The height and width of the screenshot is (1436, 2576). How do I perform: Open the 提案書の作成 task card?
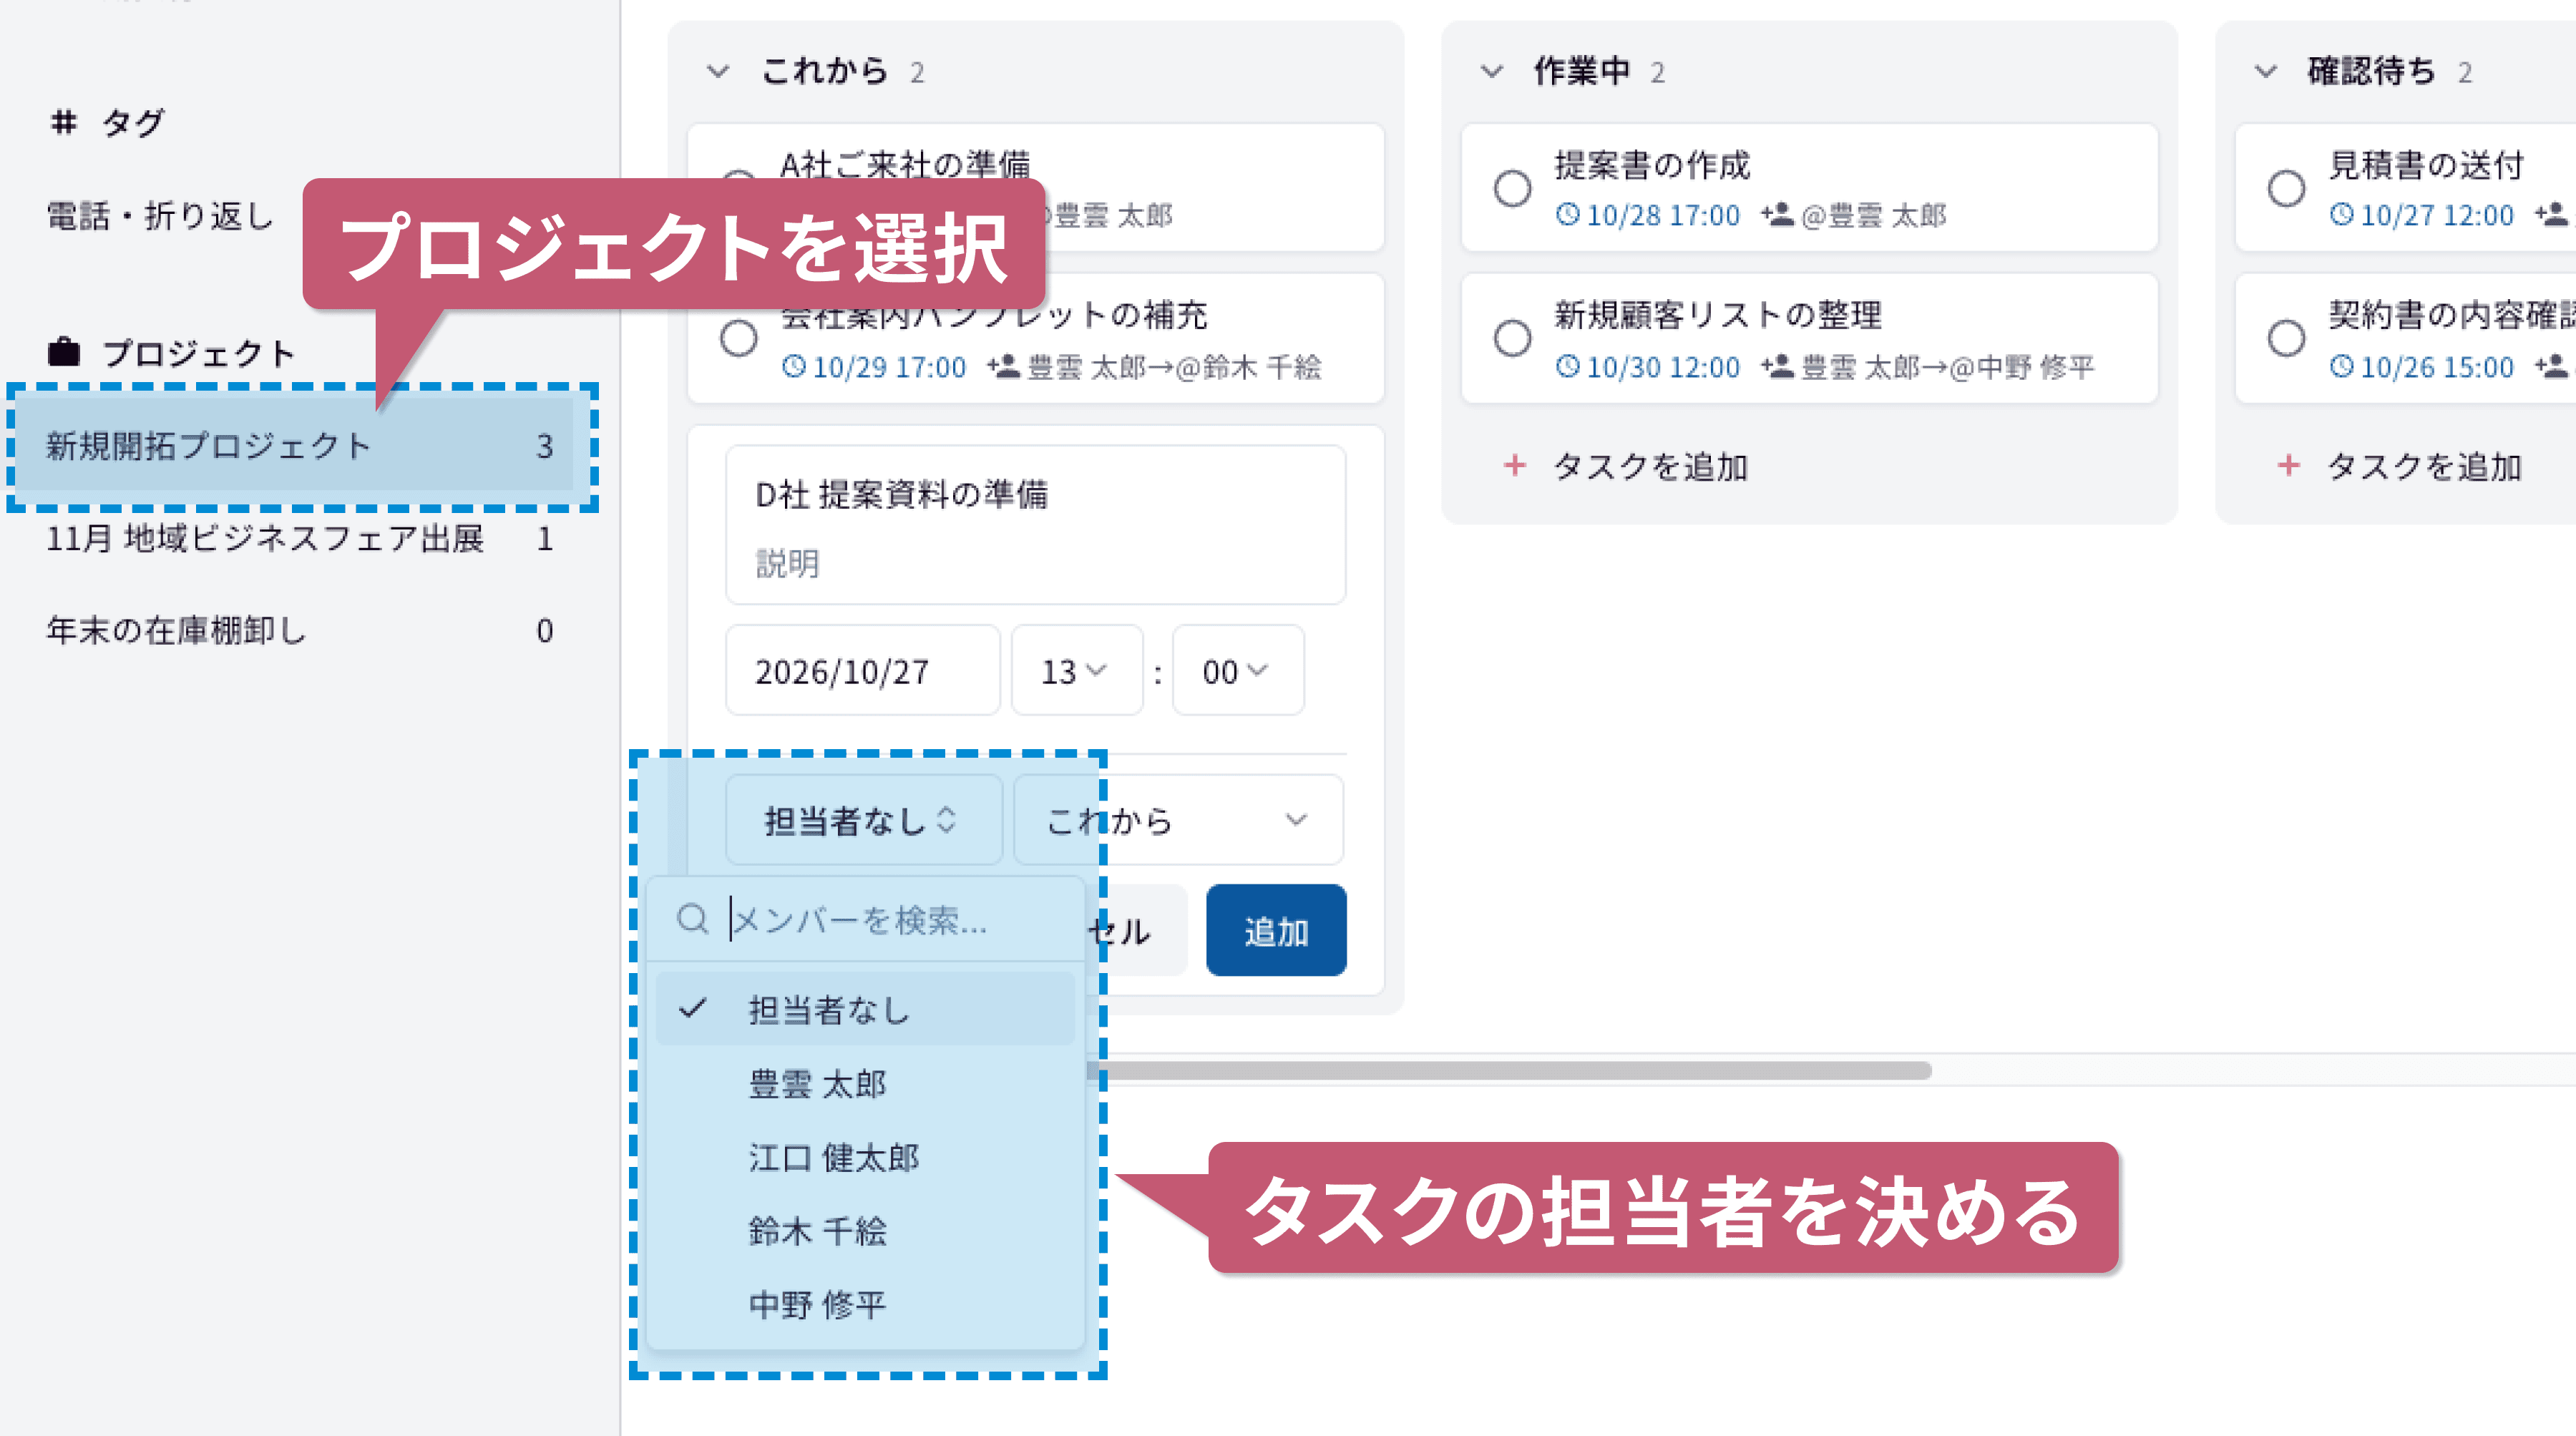1809,188
